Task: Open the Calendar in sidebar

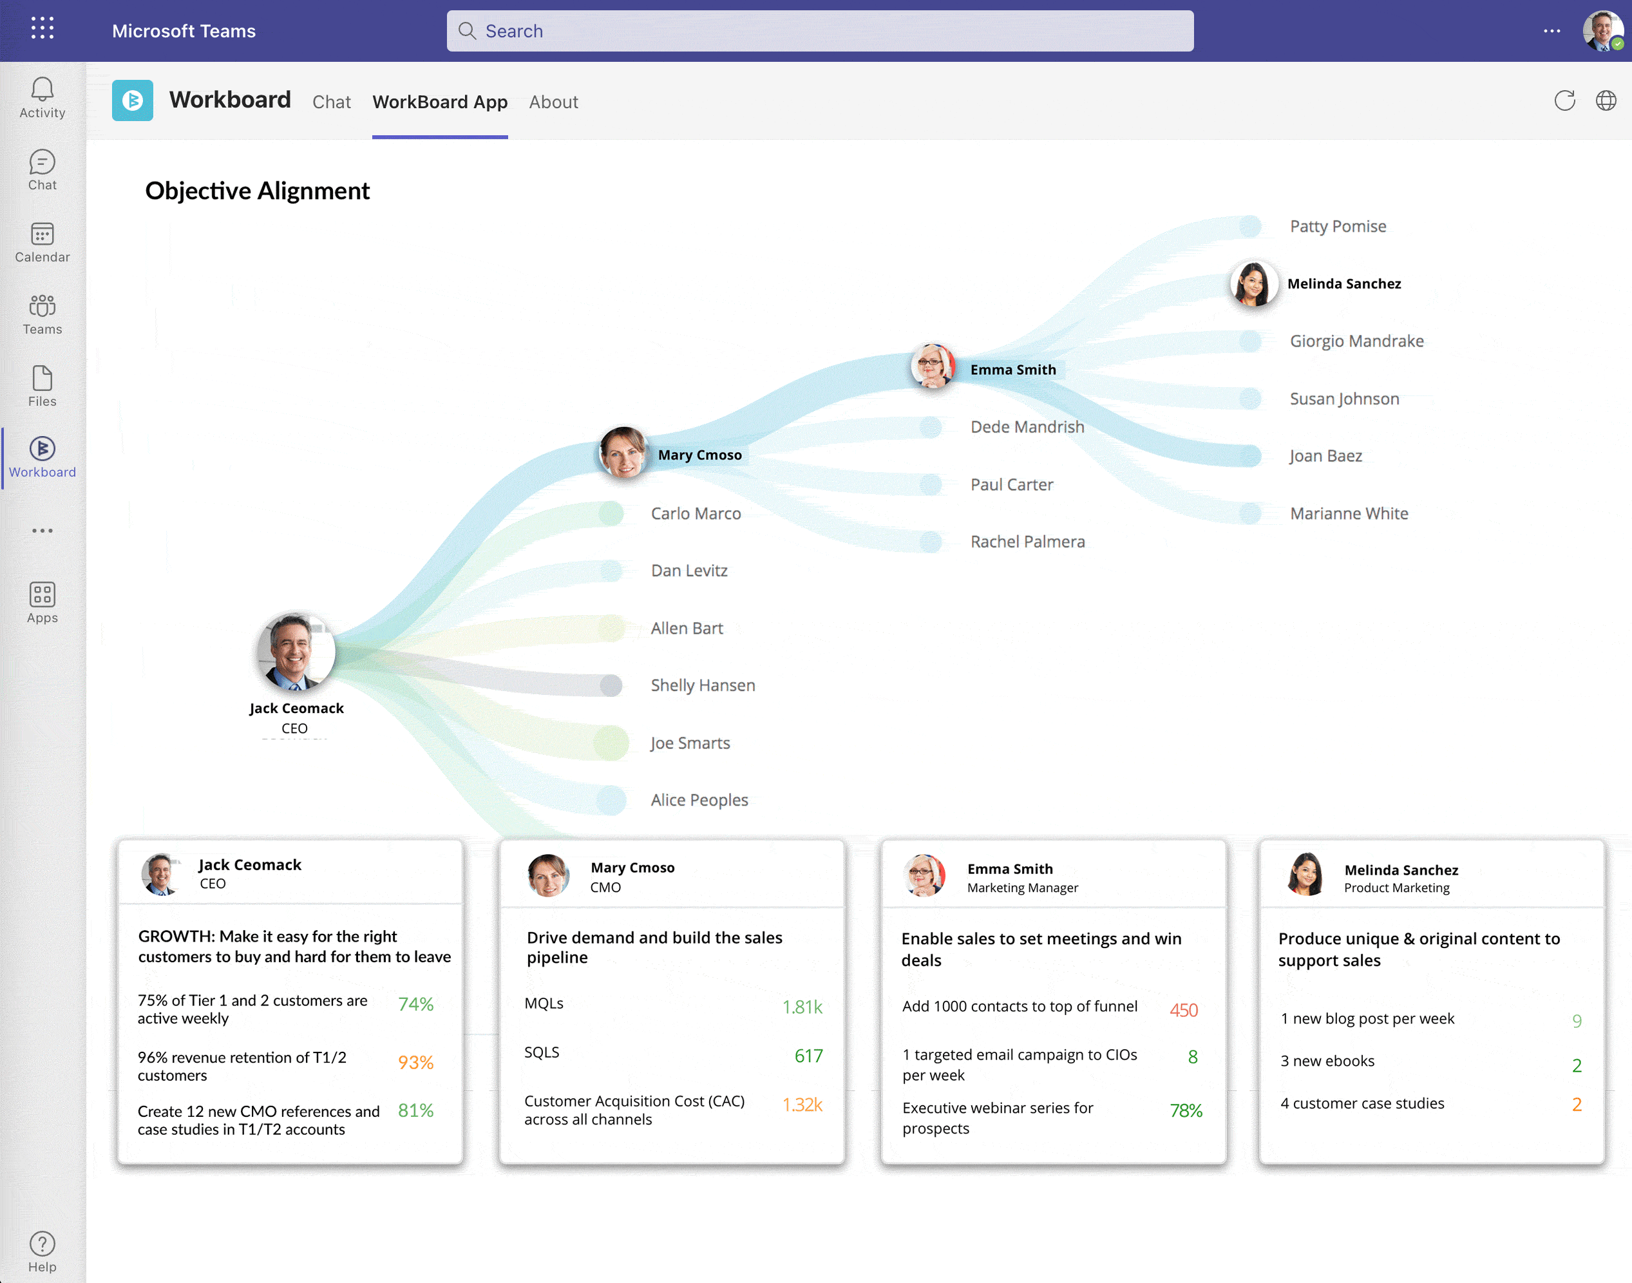Action: click(42, 243)
